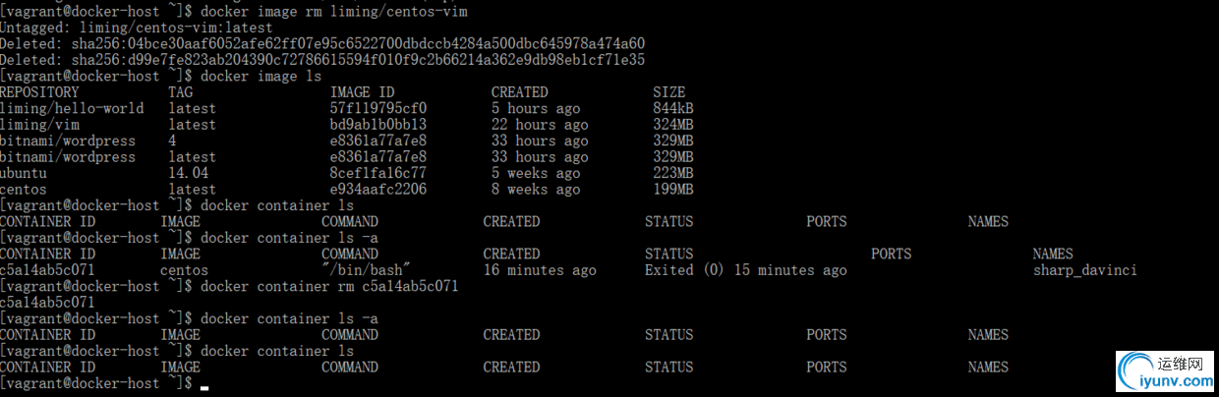Select the sharp_davinci container name
The height and width of the screenshot is (397, 1219).
pos(1084,269)
